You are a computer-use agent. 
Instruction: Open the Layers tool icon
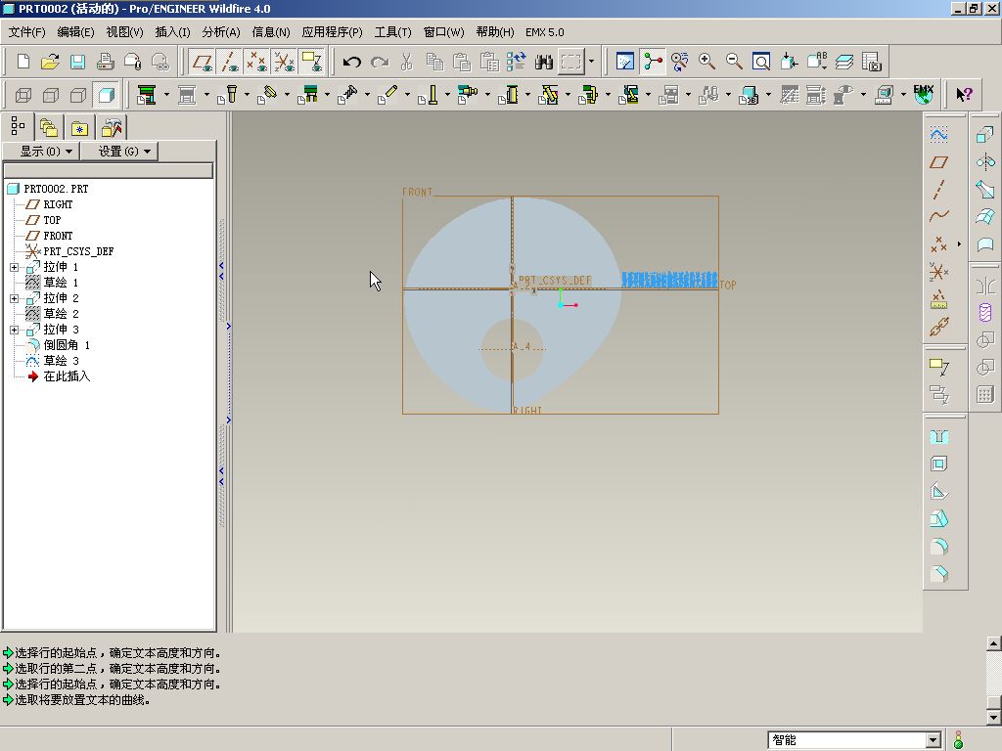[844, 62]
